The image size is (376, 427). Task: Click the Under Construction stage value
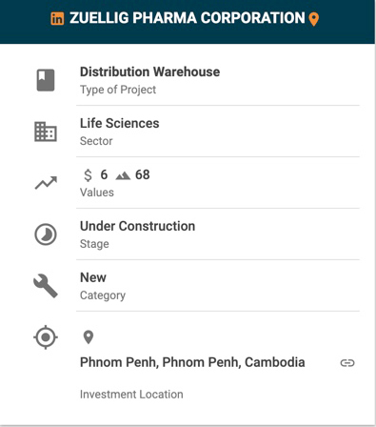pyautogui.click(x=138, y=226)
